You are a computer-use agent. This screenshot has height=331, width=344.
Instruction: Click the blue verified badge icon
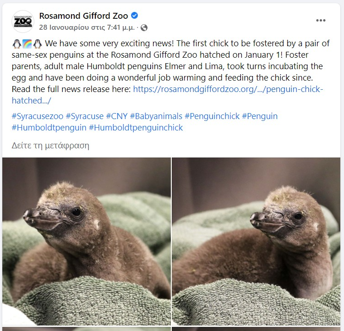pyautogui.click(x=135, y=16)
